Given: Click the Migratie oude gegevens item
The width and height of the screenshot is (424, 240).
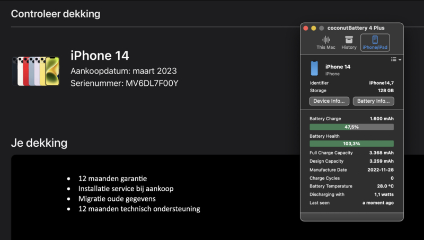Looking at the screenshot, I should 117,199.
